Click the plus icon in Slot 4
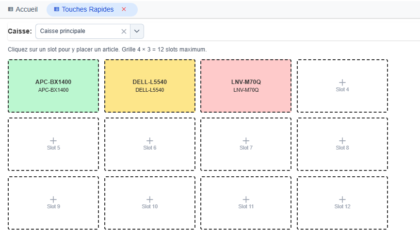 [342, 83]
